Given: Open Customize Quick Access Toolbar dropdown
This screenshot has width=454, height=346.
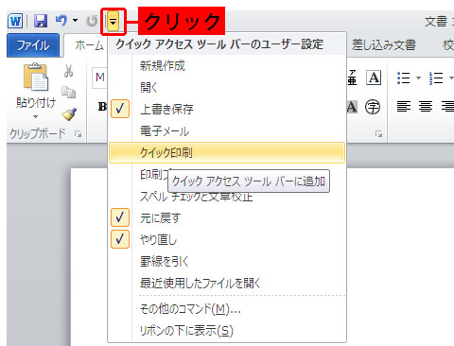Looking at the screenshot, I should [x=113, y=22].
